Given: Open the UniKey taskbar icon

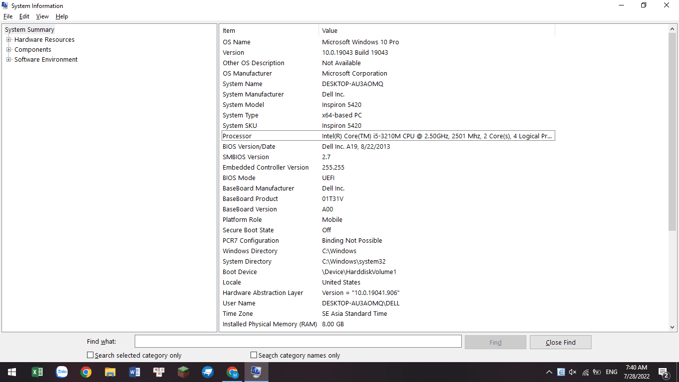Looking at the screenshot, I should pyautogui.click(x=159, y=372).
